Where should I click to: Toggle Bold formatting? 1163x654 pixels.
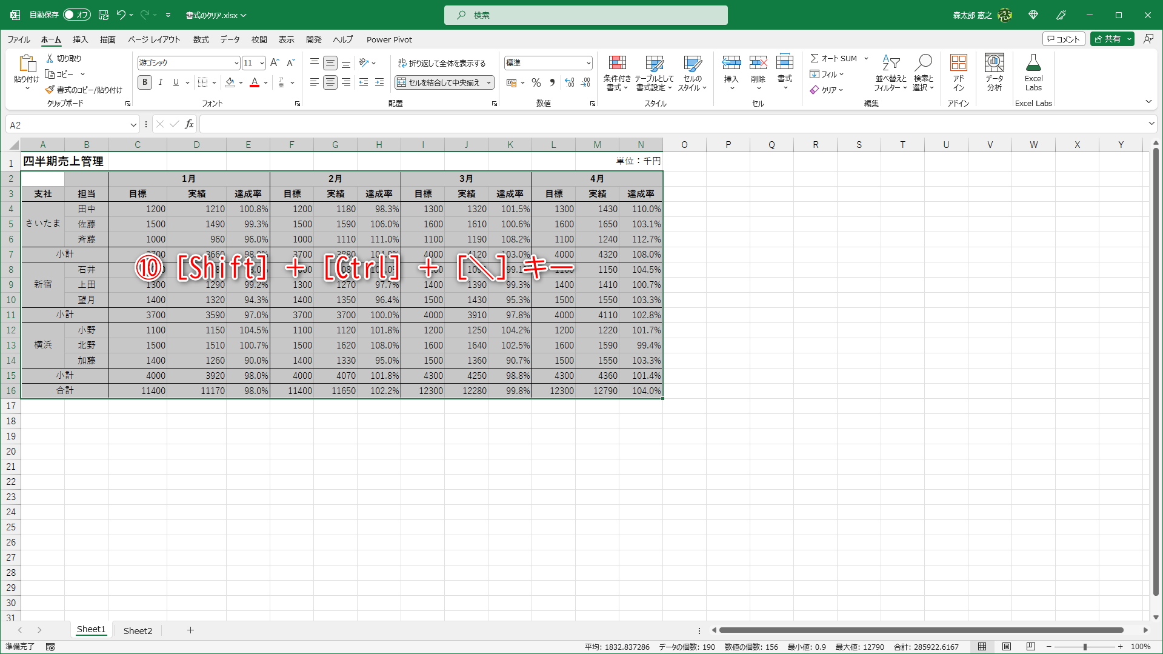coord(145,82)
